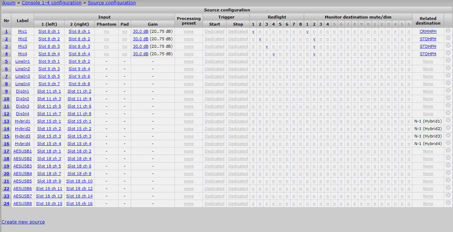The image size is (453, 232).
Task: Adjust the 30.0 dB gain for Mic4
Action: click(x=140, y=54)
